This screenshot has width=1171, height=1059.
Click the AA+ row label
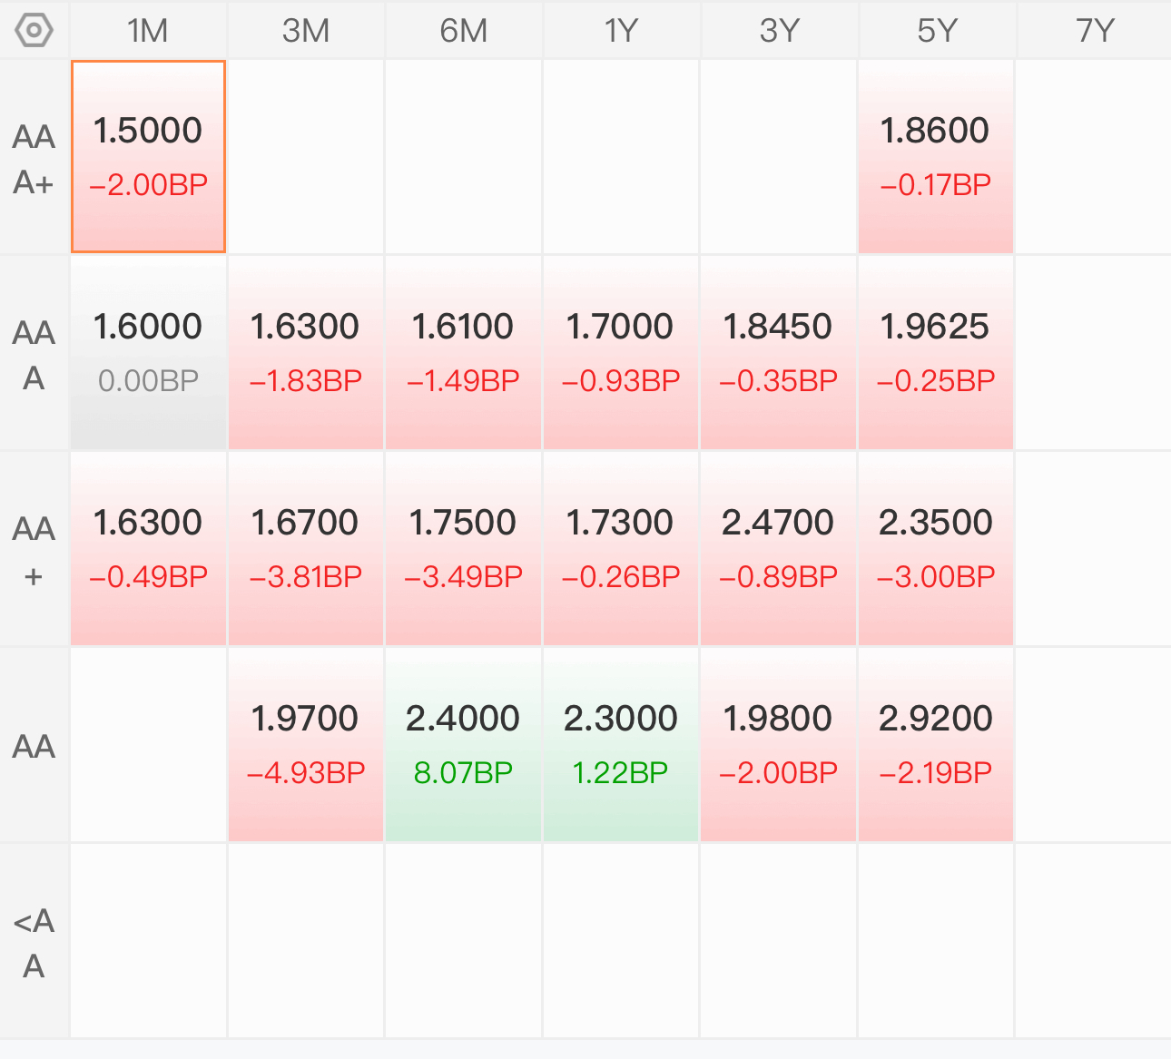tap(34, 551)
